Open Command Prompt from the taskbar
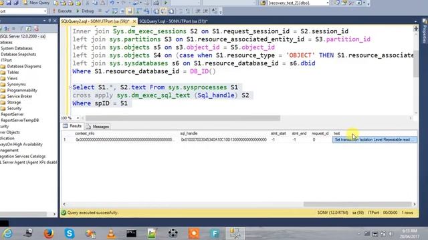This screenshot has height=240, width=428. pos(131,233)
